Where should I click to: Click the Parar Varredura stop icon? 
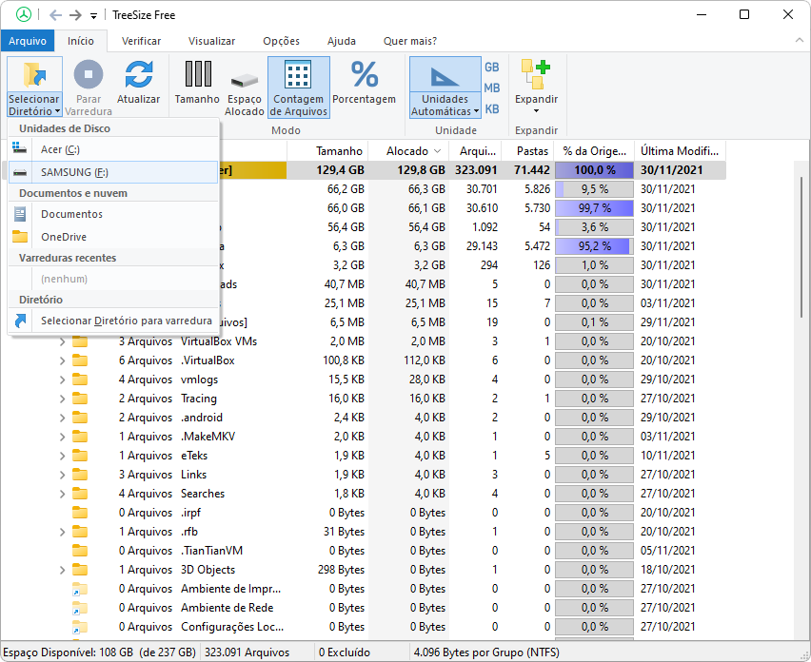(89, 75)
